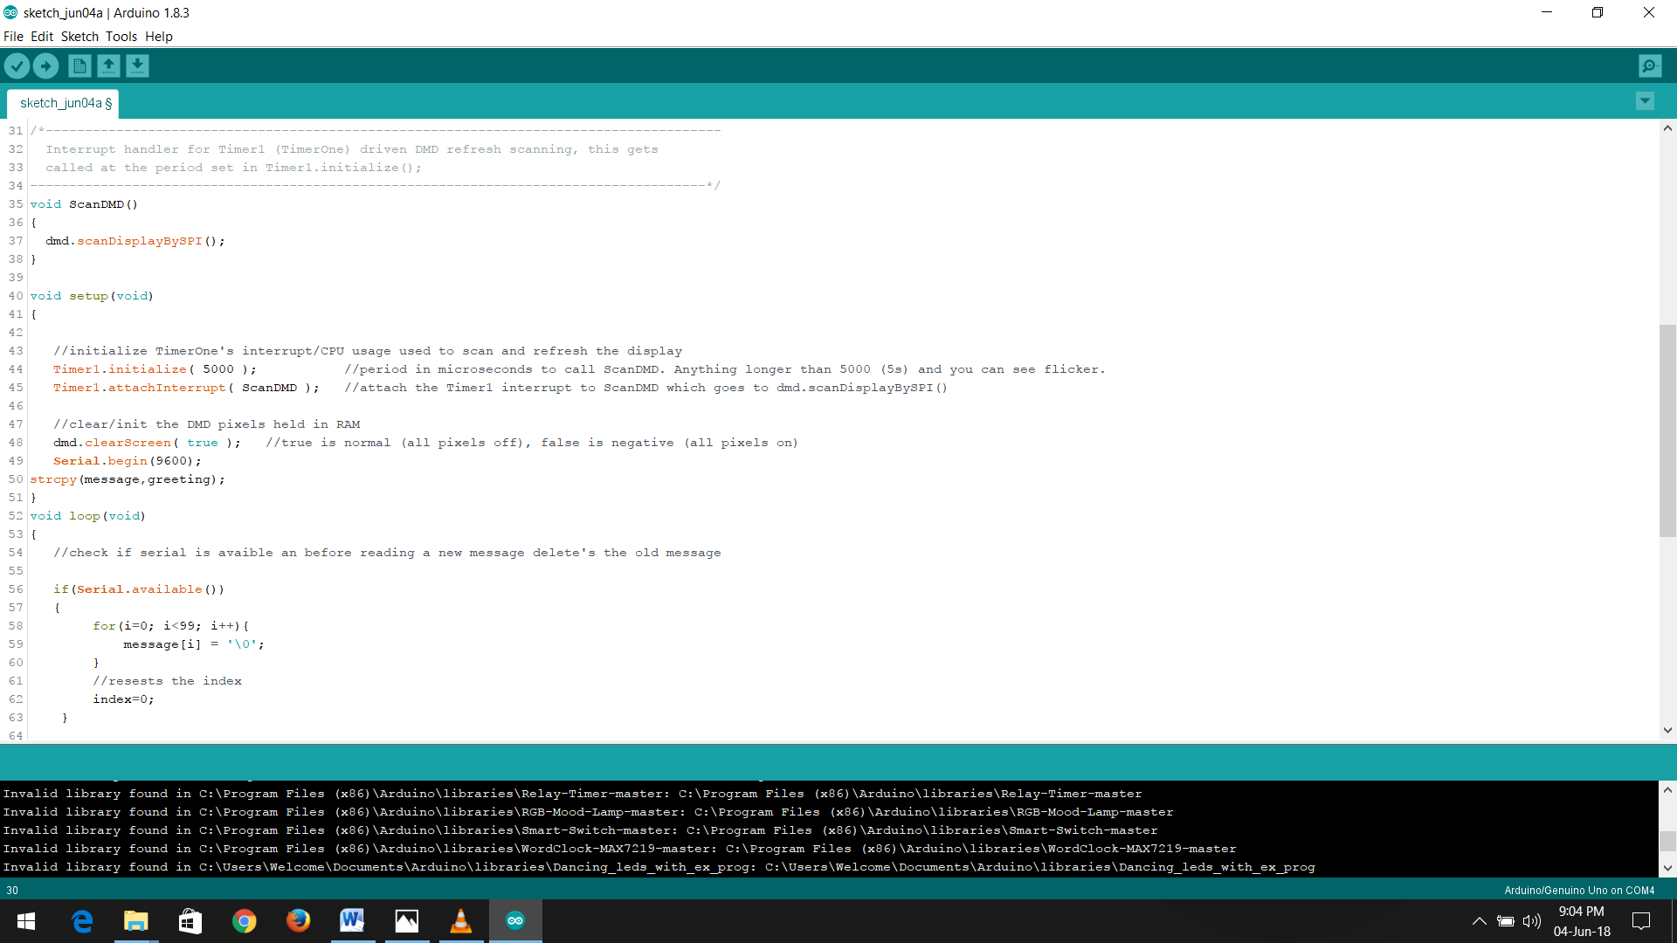This screenshot has width=1677, height=943.
Task: Click the Arduino/Genuino Uno on COM4 status
Action: [1579, 890]
